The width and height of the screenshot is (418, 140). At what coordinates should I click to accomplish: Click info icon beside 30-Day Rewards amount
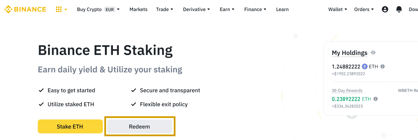[x=376, y=99]
